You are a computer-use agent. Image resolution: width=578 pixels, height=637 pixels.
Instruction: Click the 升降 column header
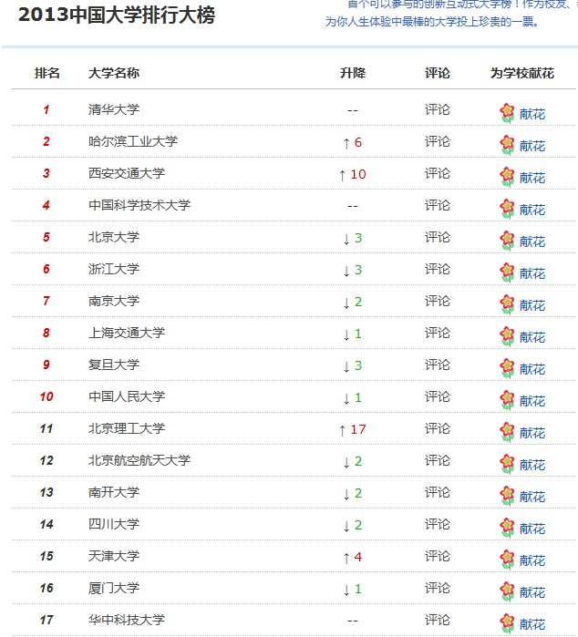[353, 73]
